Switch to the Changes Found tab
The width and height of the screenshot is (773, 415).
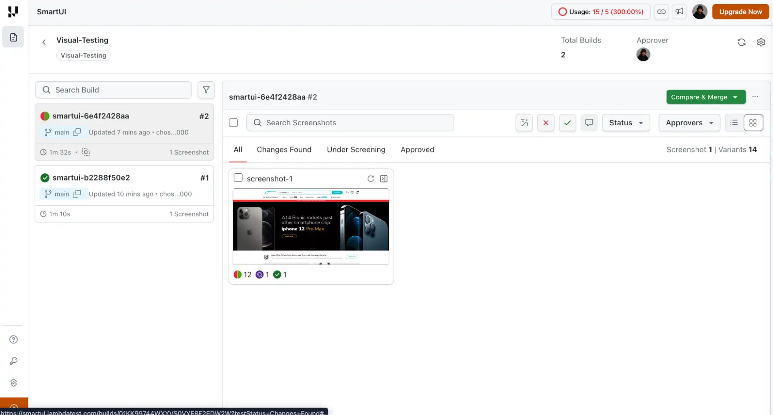click(284, 150)
